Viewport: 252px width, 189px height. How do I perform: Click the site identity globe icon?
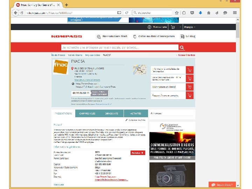(x=22, y=13)
